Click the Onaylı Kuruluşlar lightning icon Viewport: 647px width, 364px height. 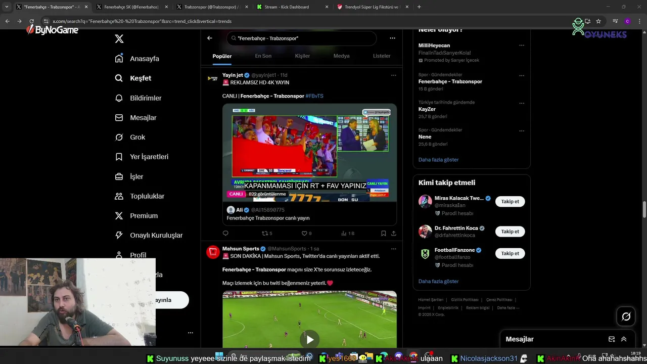tap(119, 235)
